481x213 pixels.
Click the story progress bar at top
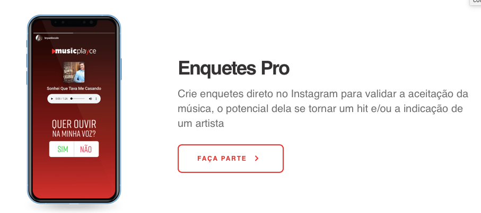pos(74,33)
